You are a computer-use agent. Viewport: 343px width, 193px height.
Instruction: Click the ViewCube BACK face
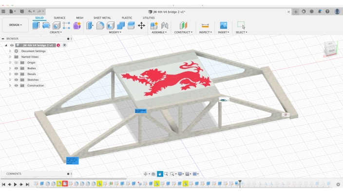click(x=332, y=51)
